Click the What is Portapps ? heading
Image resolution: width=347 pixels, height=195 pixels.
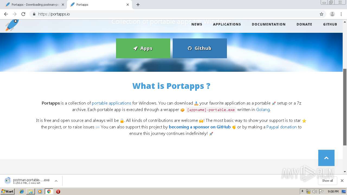point(171,86)
